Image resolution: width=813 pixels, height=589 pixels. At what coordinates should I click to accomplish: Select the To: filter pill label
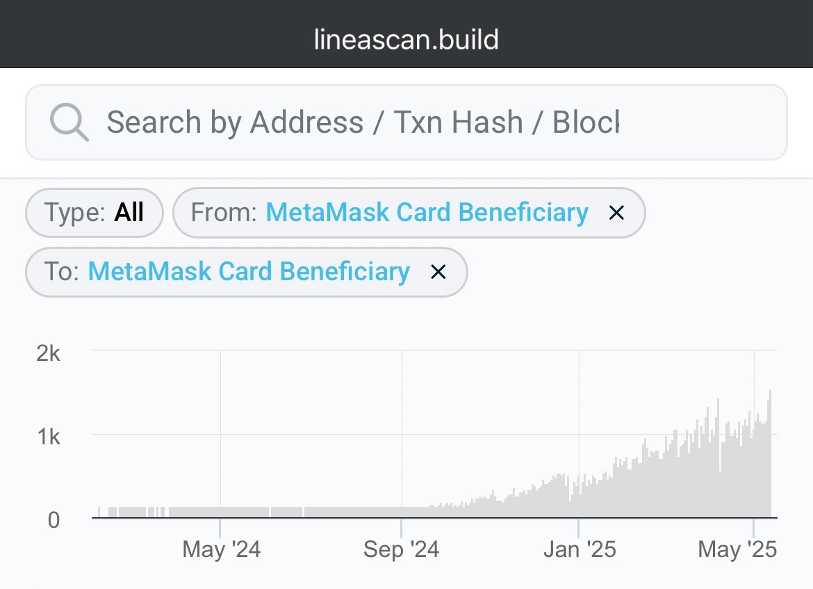click(x=62, y=272)
